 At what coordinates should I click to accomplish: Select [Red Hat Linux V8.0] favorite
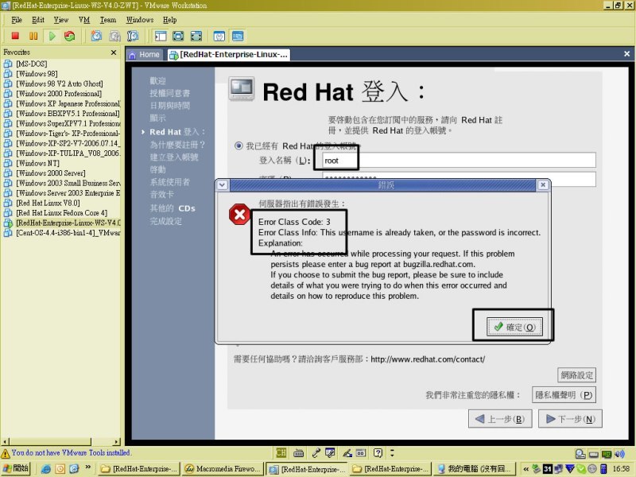[48, 203]
